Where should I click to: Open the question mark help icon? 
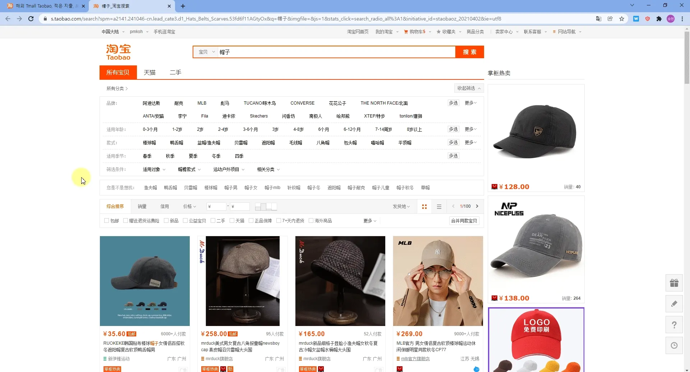674,325
